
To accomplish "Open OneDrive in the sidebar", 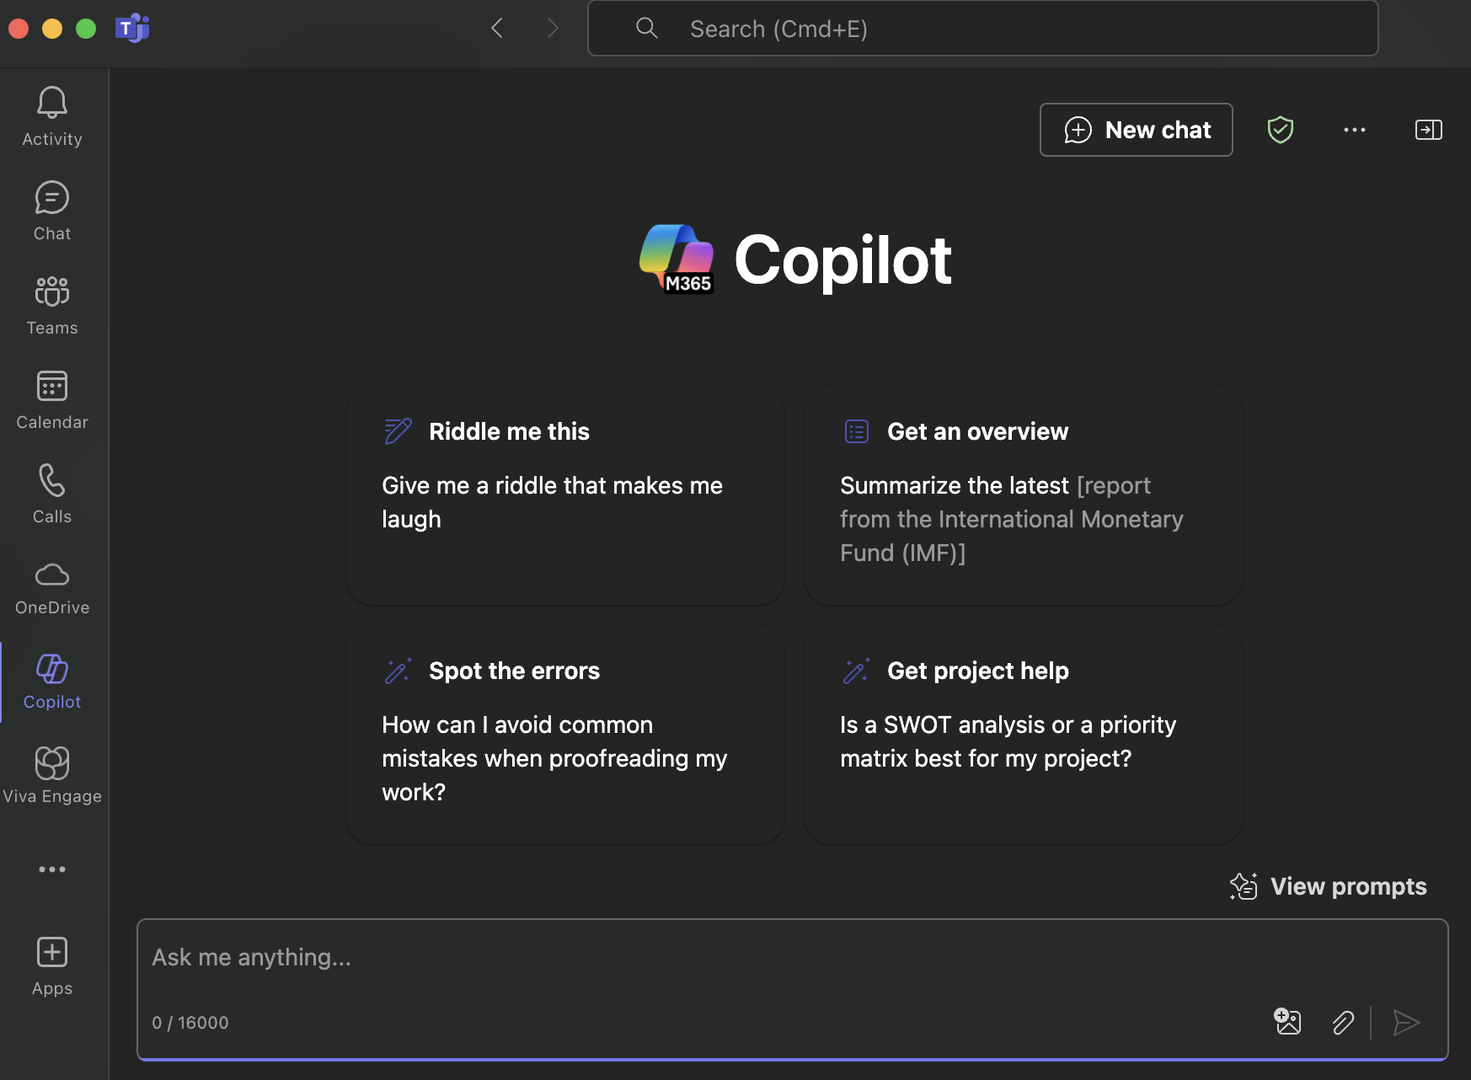I will tap(52, 589).
